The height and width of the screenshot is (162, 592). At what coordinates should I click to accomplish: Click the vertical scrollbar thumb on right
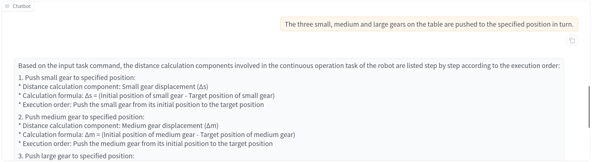(x=589, y=107)
